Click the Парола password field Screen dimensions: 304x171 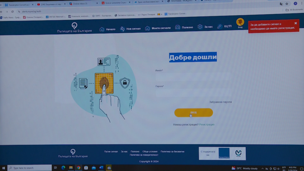coord(192,92)
